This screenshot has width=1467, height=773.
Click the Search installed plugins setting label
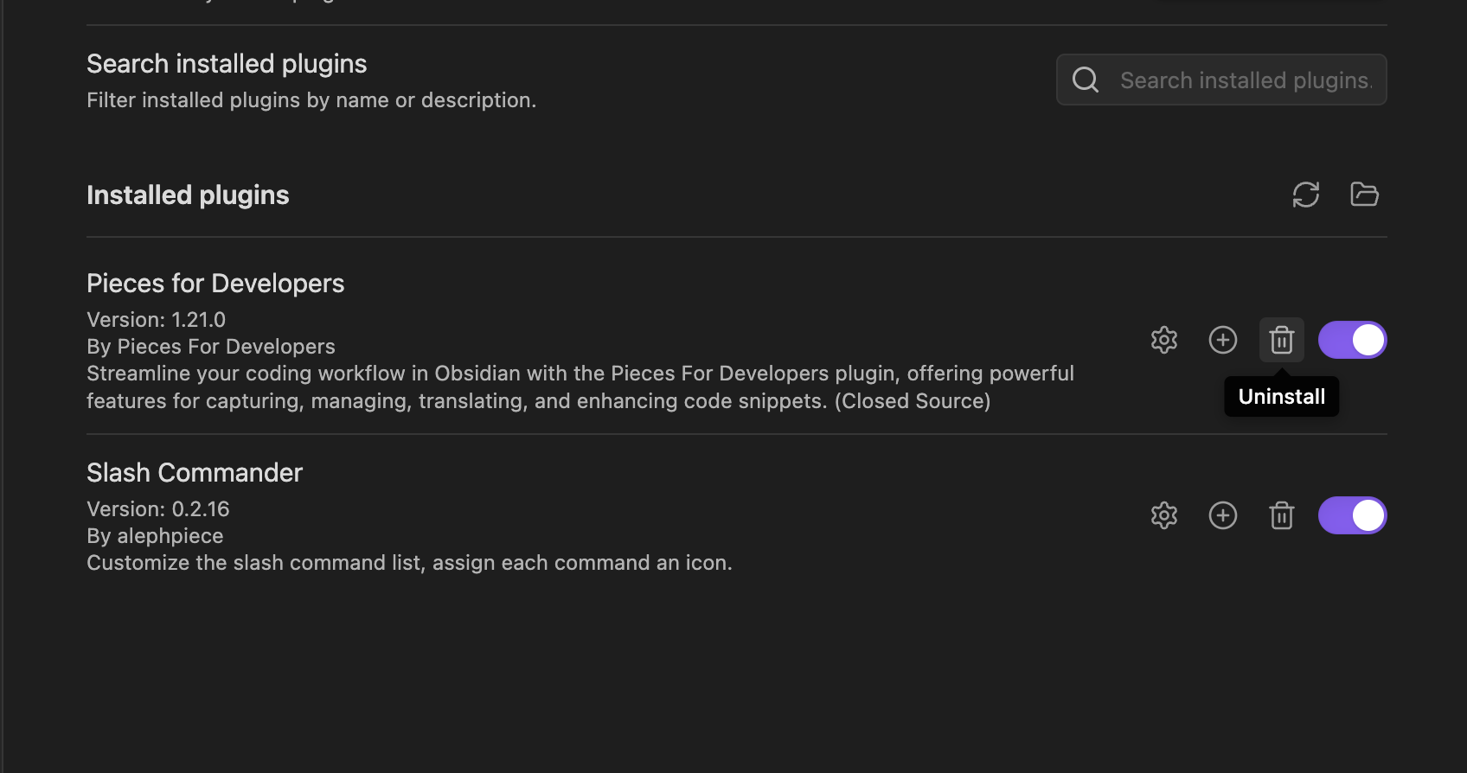point(227,64)
